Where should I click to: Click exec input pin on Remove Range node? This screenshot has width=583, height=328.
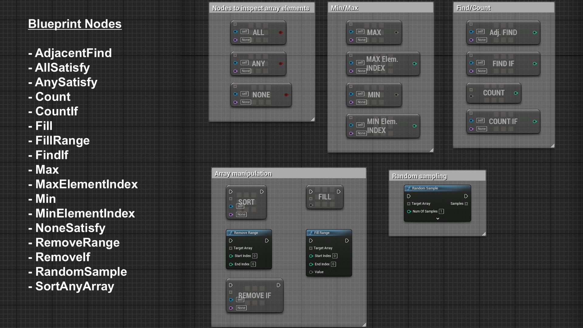pos(231,241)
